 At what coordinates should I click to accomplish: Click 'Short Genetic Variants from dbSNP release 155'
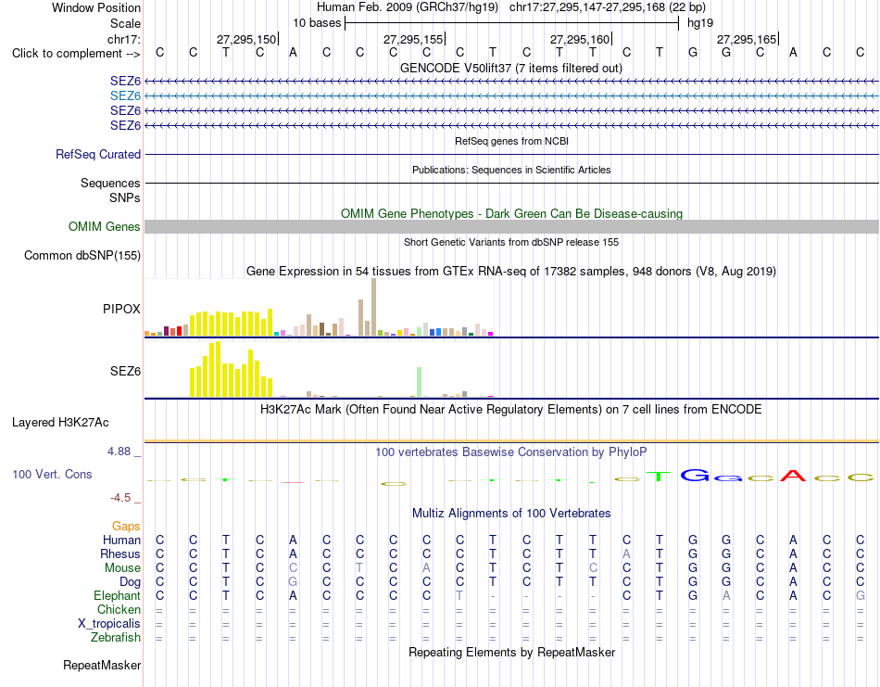coord(511,242)
